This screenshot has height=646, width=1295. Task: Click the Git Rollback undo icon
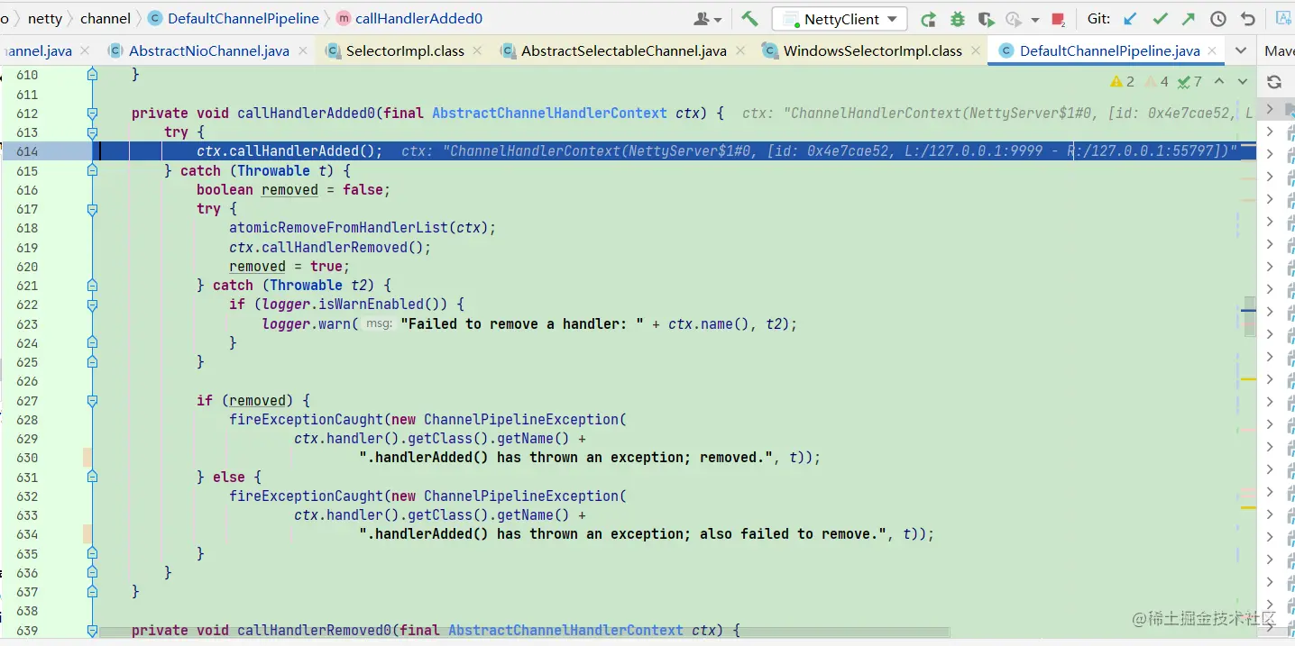pos(1248,19)
